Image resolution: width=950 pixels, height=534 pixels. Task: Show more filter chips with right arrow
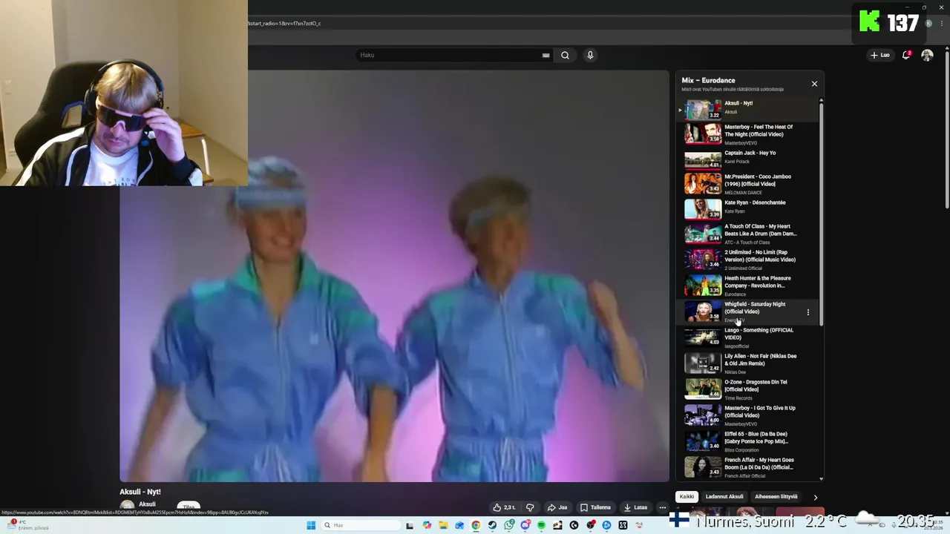coord(815,497)
